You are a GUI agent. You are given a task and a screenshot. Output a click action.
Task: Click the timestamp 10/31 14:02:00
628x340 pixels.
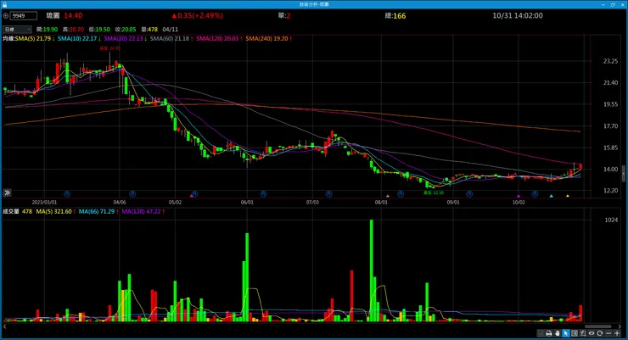(518, 16)
